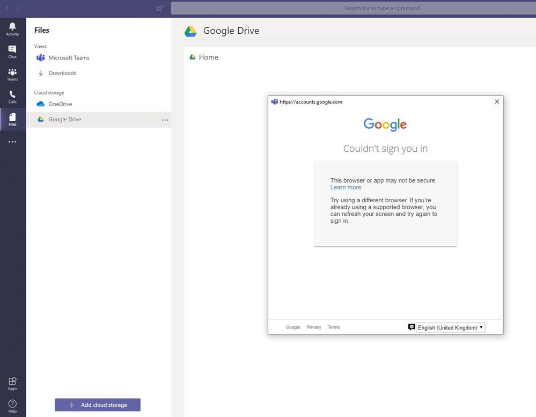536x417 pixels.
Task: Select OneDrive cloud storage
Action: pyautogui.click(x=98, y=104)
